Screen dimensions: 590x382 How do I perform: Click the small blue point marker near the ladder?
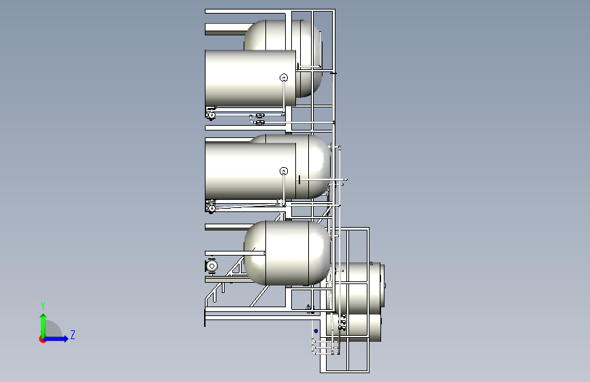316,331
